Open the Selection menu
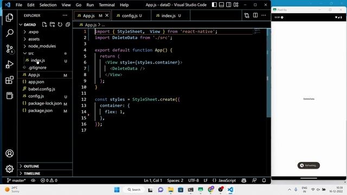 click(x=48, y=5)
